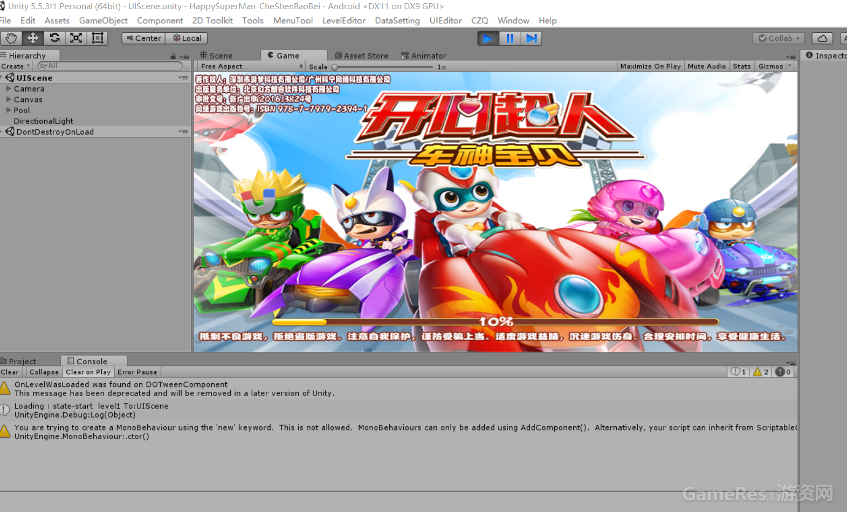This screenshot has height=512, width=847.
Task: Adjust the Game view Scale slider
Action: (x=383, y=67)
